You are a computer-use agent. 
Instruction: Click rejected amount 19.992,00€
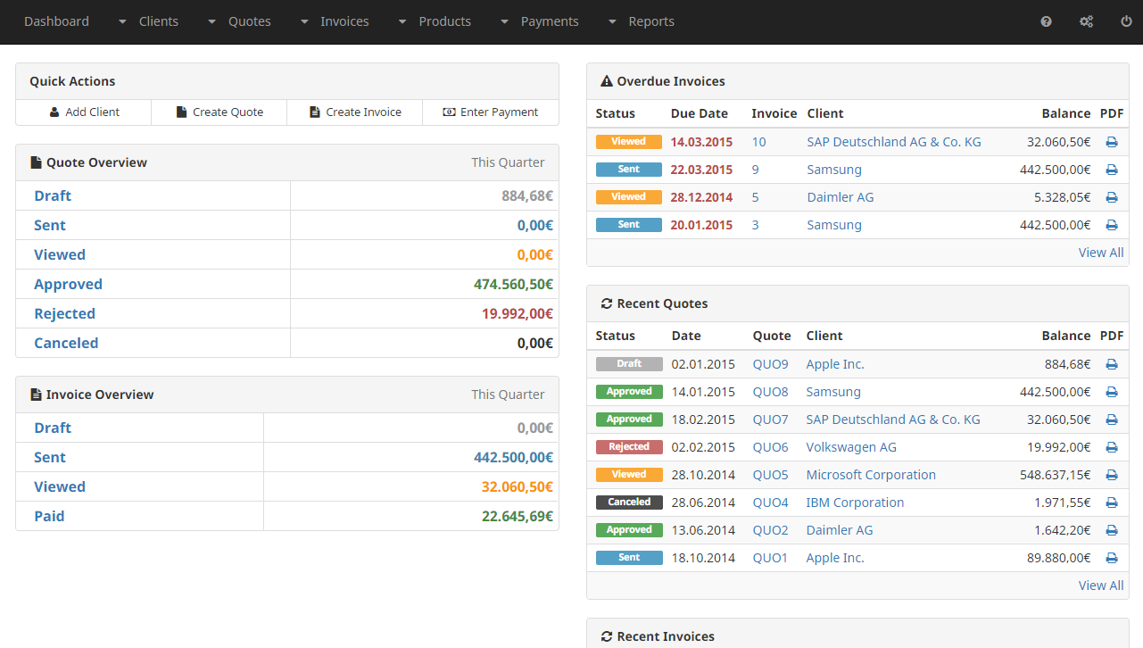(518, 314)
